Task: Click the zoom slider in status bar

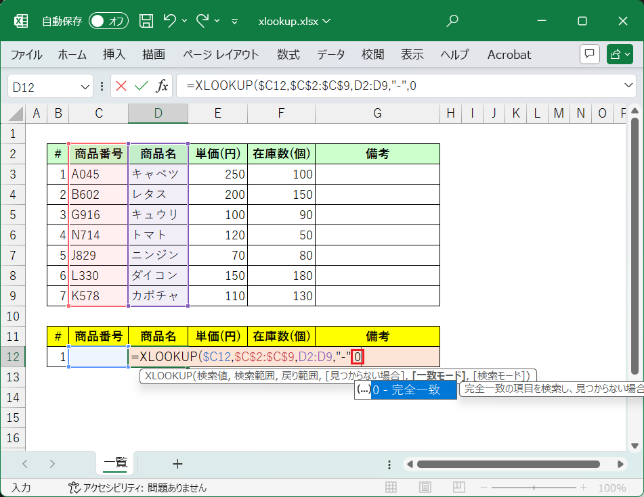Action: [x=535, y=488]
